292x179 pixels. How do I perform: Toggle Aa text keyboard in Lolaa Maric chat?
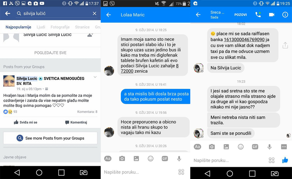(x=108, y=159)
